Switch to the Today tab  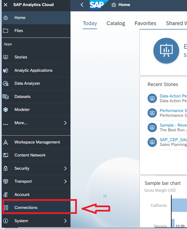click(90, 24)
